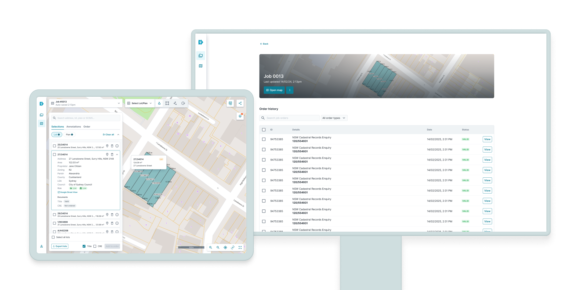The height and width of the screenshot is (290, 580).
Task: Collapse the 27/34014 lot details
Action: pyautogui.click(x=117, y=154)
